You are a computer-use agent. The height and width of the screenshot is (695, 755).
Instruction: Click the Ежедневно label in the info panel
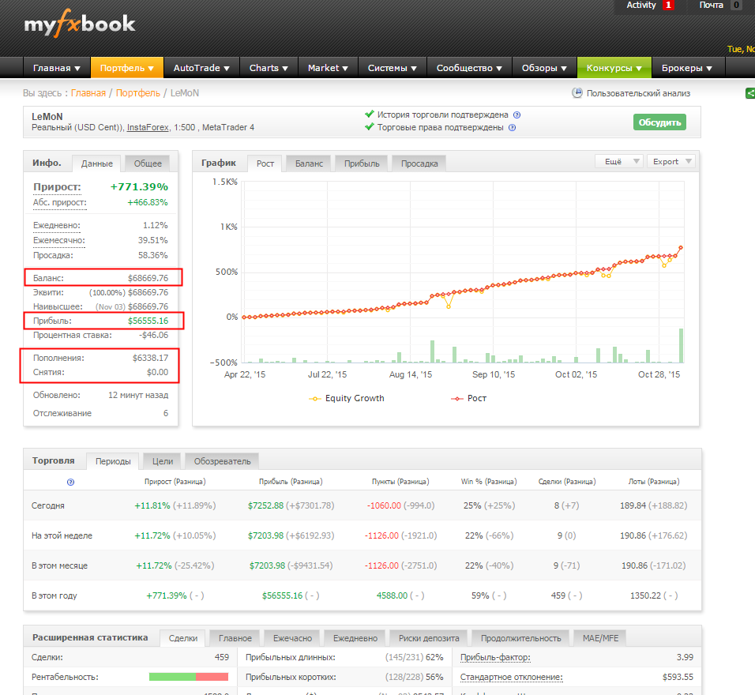coord(57,225)
